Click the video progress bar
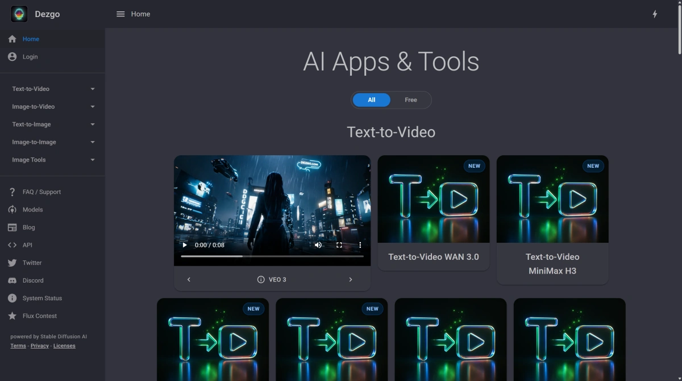 [x=272, y=256]
